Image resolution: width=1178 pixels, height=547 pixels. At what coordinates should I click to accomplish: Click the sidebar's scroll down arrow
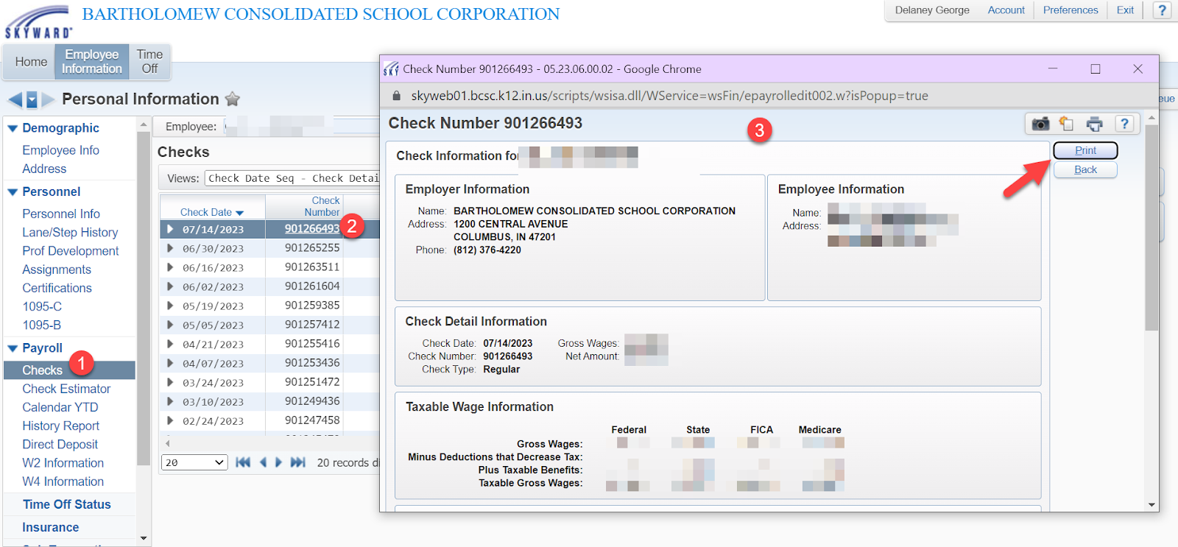point(144,538)
